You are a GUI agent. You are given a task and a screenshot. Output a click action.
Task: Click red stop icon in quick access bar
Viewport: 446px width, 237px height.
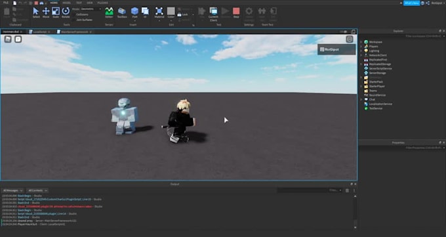pyautogui.click(x=36, y=3)
